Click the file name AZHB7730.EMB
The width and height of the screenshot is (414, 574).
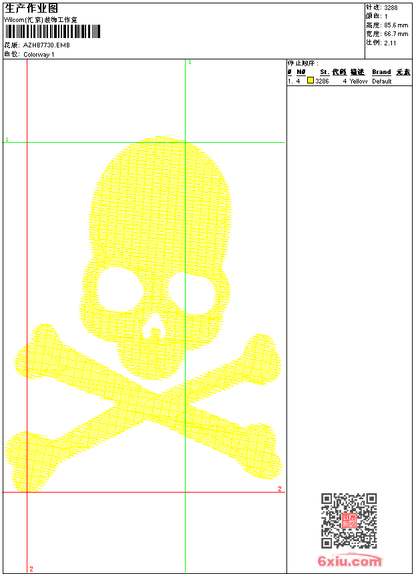[x=46, y=45]
